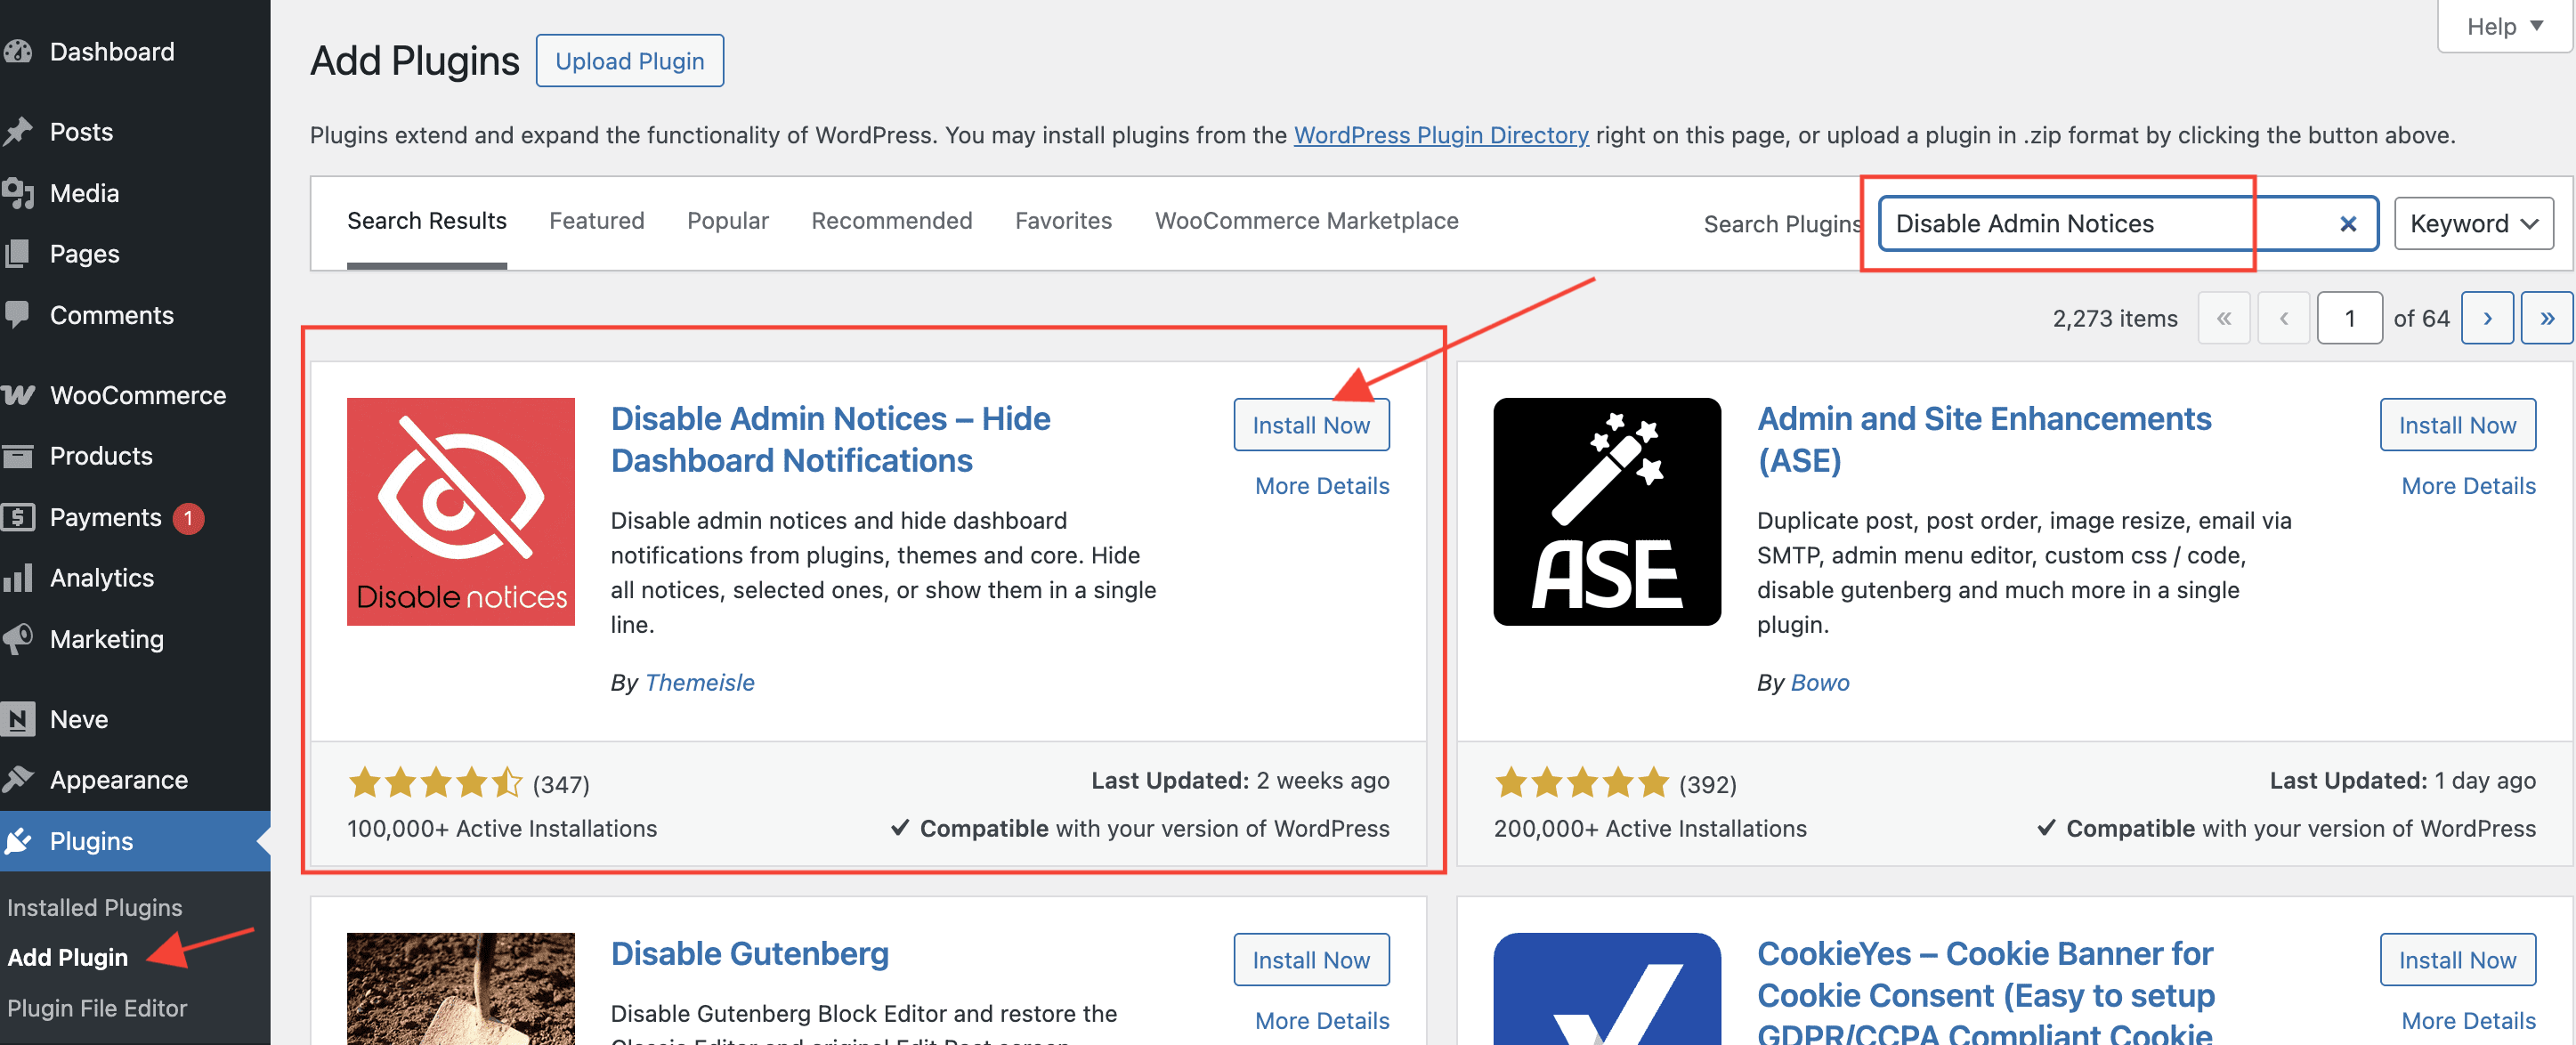Open the WooCommerce Marketplace tab
The width and height of the screenshot is (2576, 1045).
tap(1306, 221)
